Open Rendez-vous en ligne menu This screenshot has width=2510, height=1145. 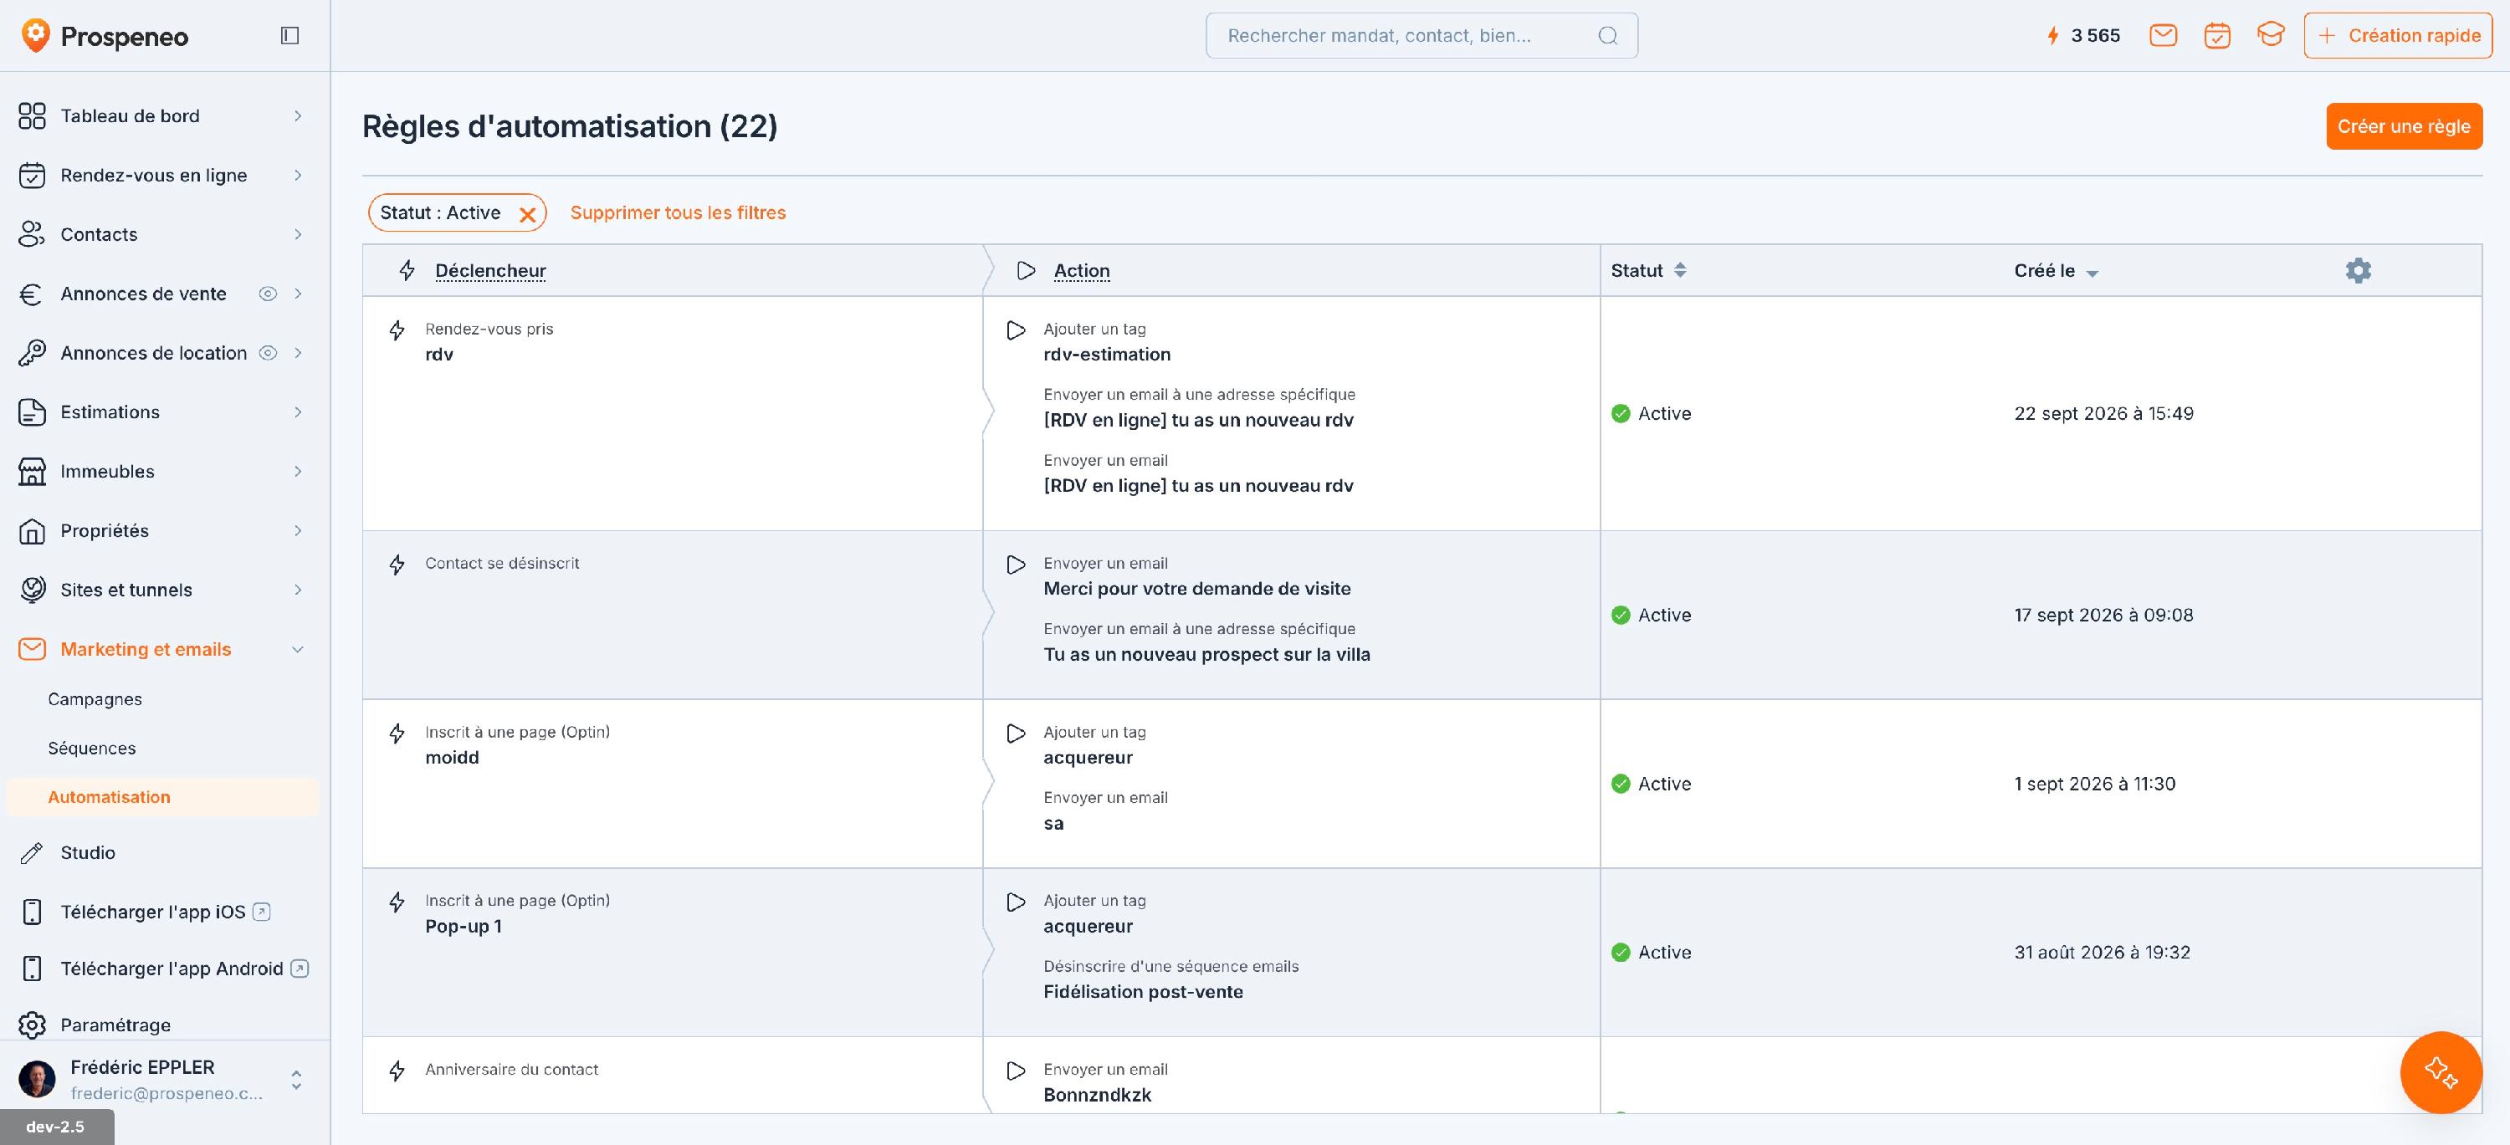(x=162, y=176)
